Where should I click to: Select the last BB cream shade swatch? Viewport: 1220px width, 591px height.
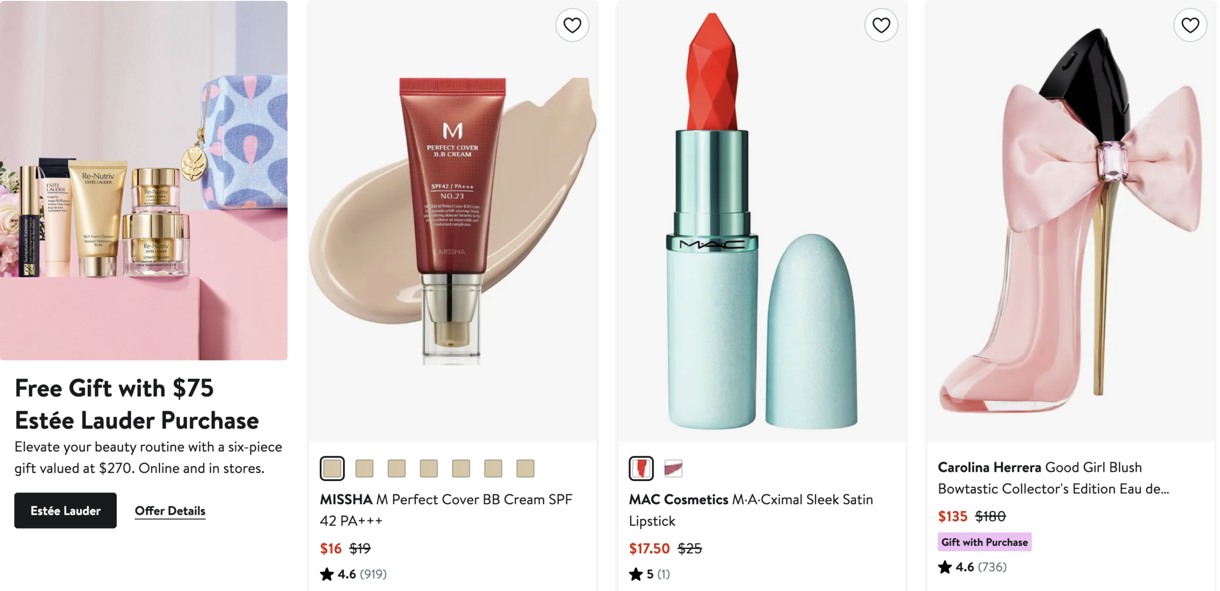(x=525, y=468)
